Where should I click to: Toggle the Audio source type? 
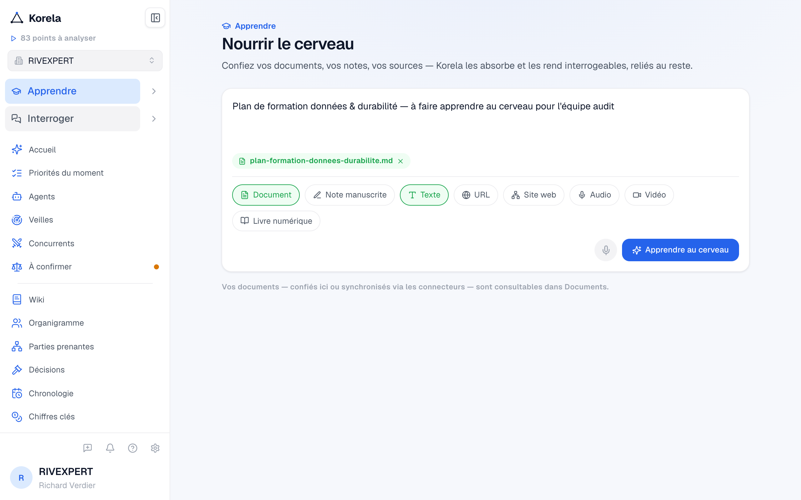[594, 195]
